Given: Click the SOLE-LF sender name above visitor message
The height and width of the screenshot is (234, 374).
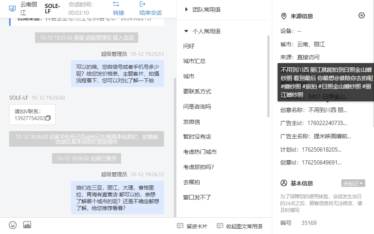Looking at the screenshot, I should point(19,98).
